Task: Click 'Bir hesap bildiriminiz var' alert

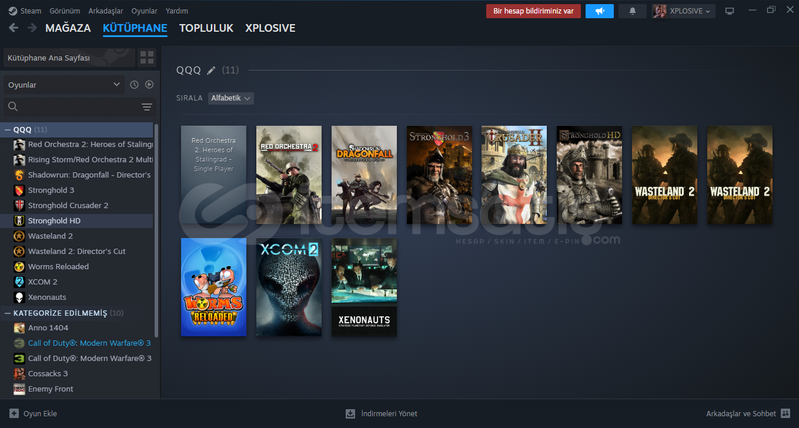Action: 533,11
